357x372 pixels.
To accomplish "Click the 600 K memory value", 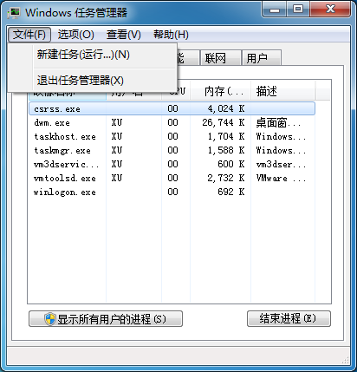I will (231, 164).
